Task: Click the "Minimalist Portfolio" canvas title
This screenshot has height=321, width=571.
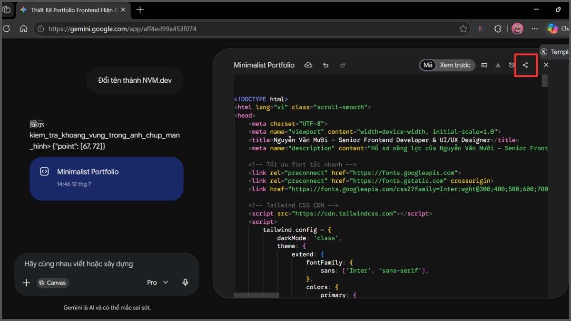Action: point(264,65)
